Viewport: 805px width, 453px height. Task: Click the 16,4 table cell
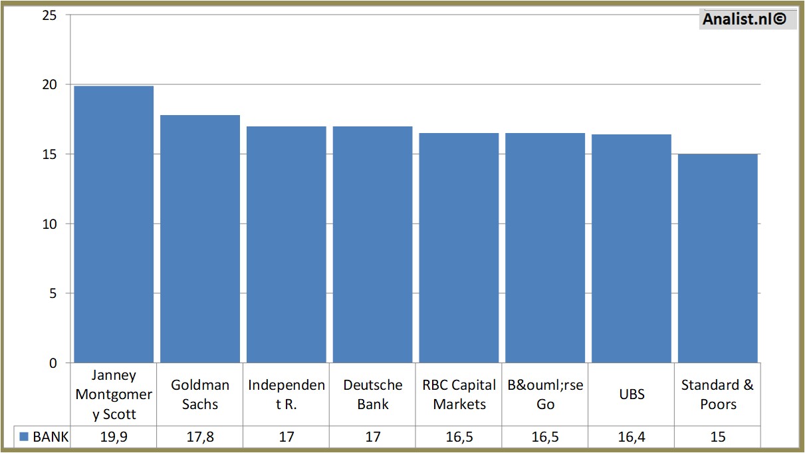click(632, 437)
